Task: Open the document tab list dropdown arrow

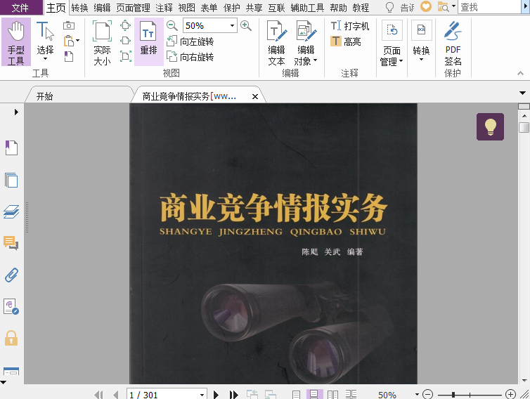Action: [x=522, y=93]
